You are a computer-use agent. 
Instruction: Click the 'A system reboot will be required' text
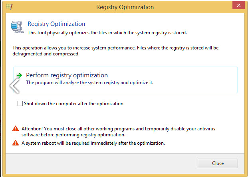(x=93, y=143)
